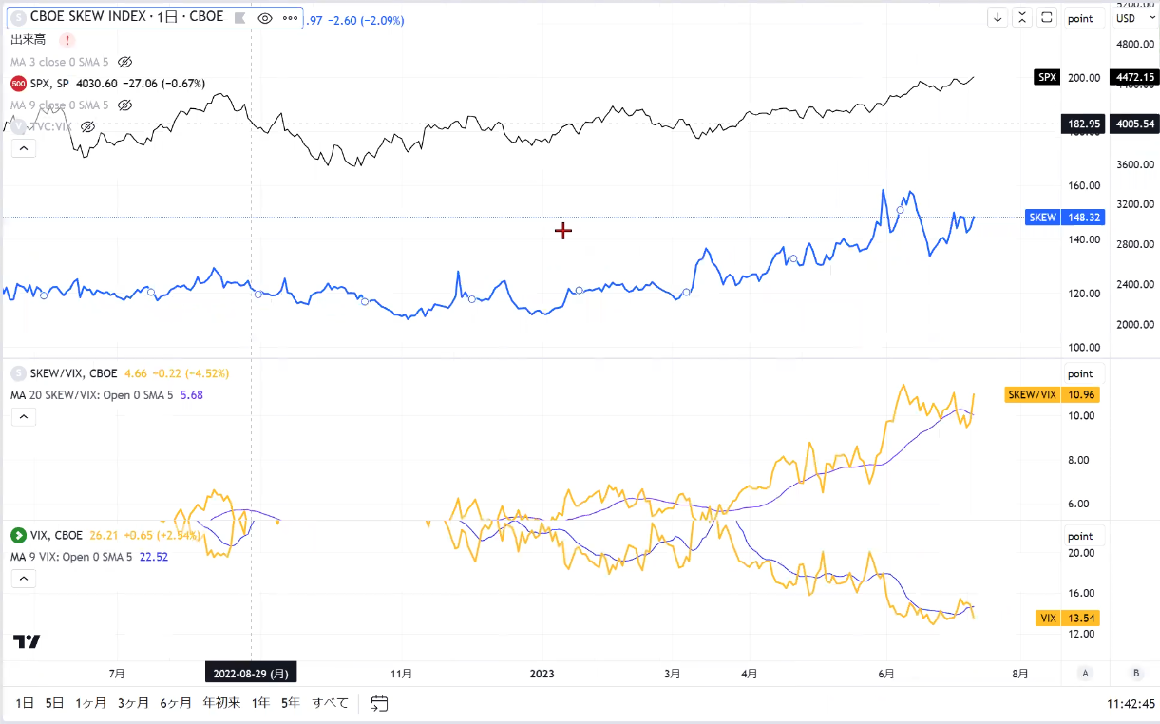Click the green VIX symbol logo
The width and height of the screenshot is (1160, 724).
[x=18, y=536]
